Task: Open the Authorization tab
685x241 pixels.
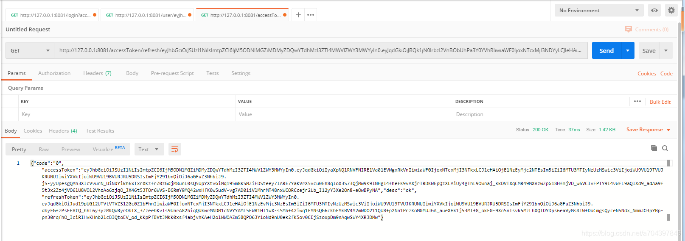Action: (54, 73)
